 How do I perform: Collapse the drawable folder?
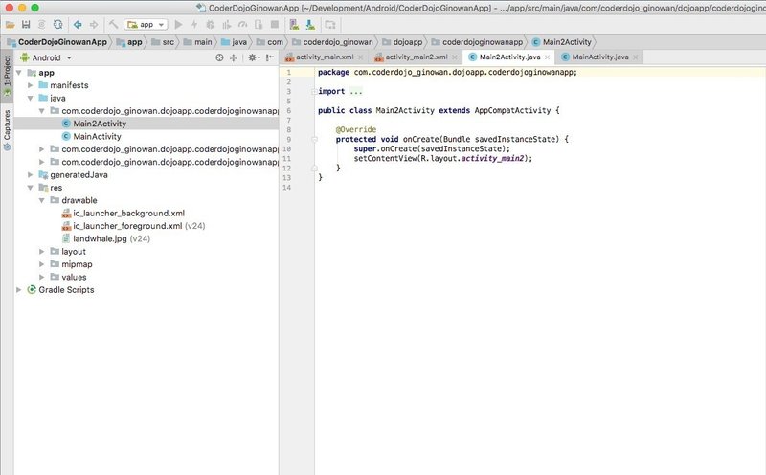pyautogui.click(x=42, y=200)
